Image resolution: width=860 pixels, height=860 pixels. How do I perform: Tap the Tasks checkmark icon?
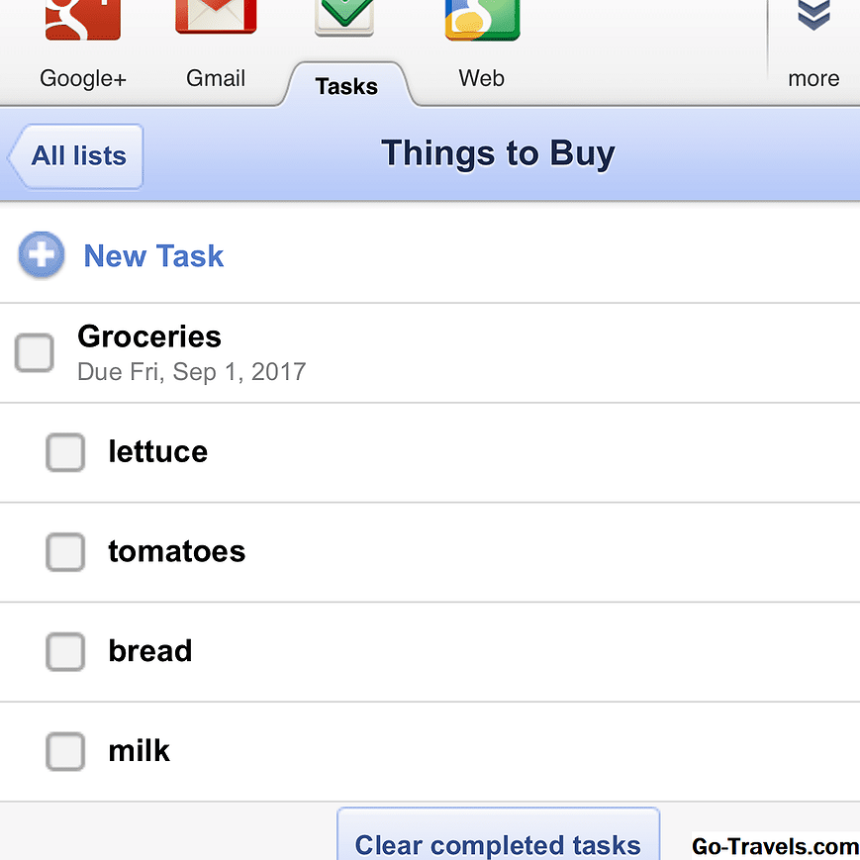click(344, 17)
